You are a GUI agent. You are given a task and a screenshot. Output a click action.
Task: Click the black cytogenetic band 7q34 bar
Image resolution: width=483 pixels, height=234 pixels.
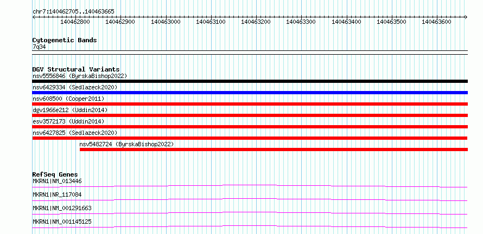(250, 53)
